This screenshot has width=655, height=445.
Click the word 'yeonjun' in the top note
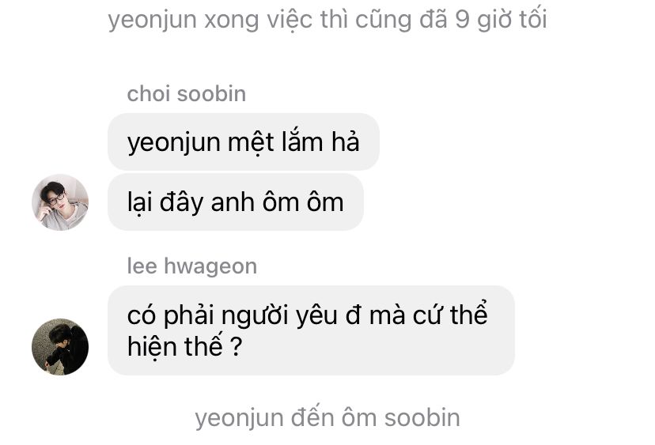[152, 21]
